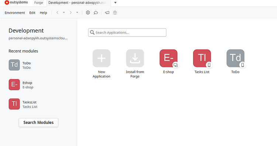This screenshot has width=277, height=146.
Task: Click the mobile badge on ToDo tile
Action: coord(243,65)
